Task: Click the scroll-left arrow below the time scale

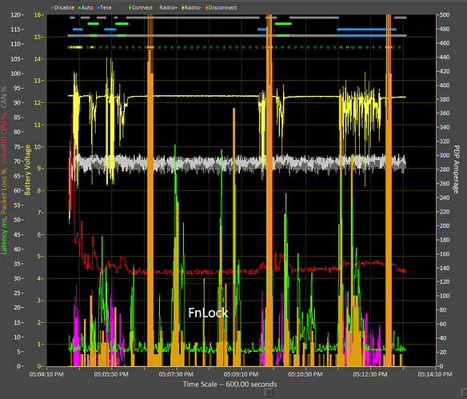Action: click(269, 393)
